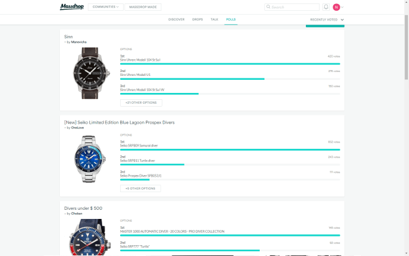Open the user avatar N menu
The width and height of the screenshot is (409, 256).
[336, 7]
